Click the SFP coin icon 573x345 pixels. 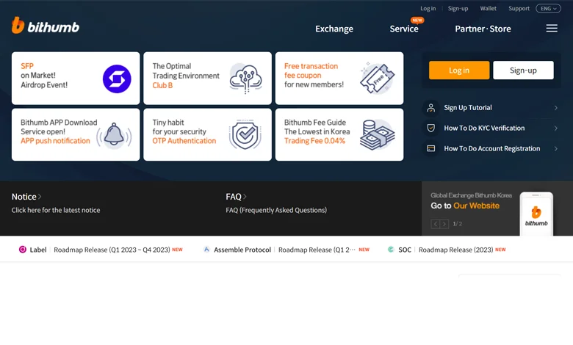(x=117, y=79)
